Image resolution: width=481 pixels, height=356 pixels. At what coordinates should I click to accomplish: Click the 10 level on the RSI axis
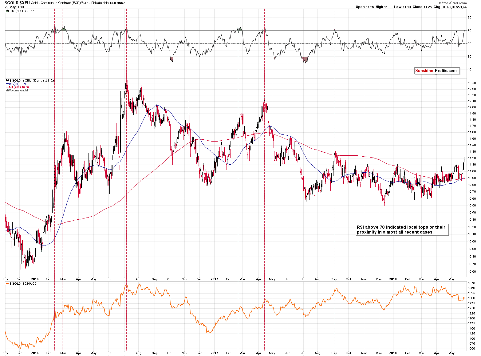pos(469,70)
